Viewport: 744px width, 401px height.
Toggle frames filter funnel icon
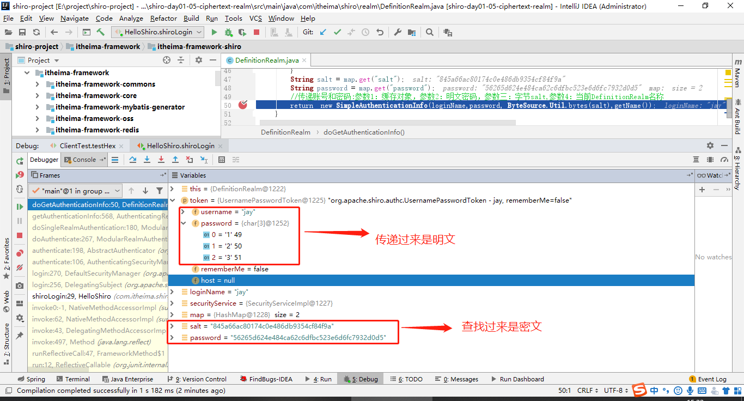pyautogui.click(x=160, y=191)
